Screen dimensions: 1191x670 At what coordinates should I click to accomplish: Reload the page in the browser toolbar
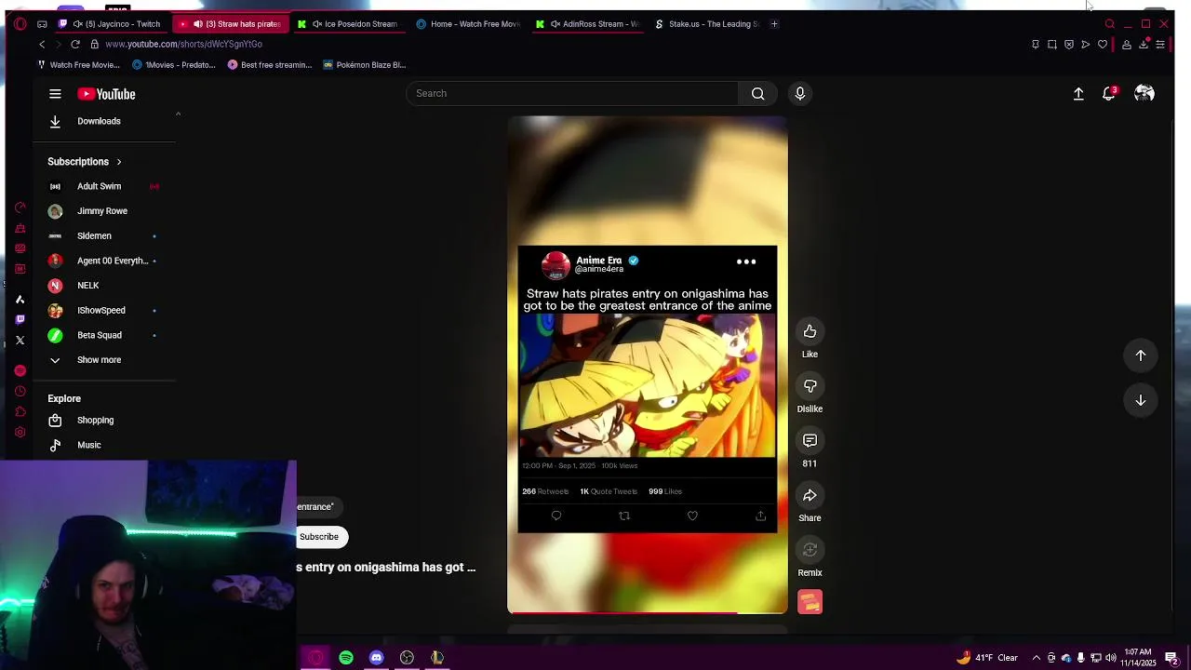click(x=75, y=44)
